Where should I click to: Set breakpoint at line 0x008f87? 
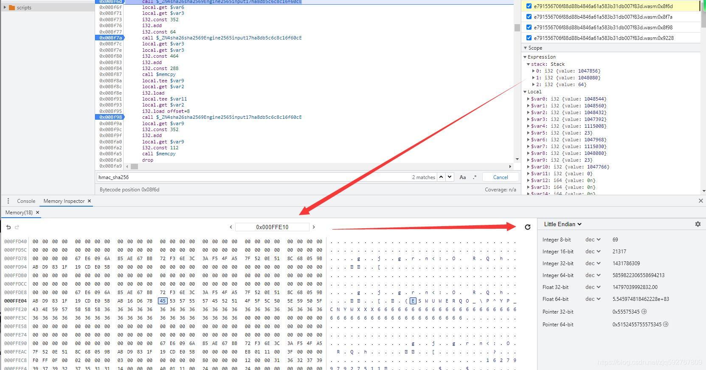(x=110, y=74)
